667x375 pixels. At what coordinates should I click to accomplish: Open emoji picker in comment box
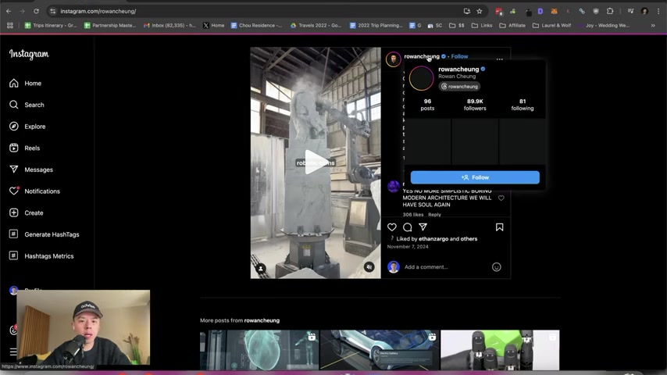497,267
